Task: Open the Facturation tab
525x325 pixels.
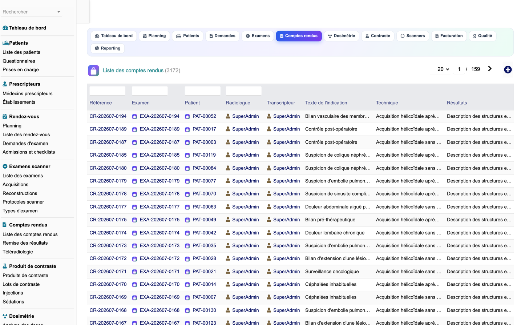Action: (449, 36)
